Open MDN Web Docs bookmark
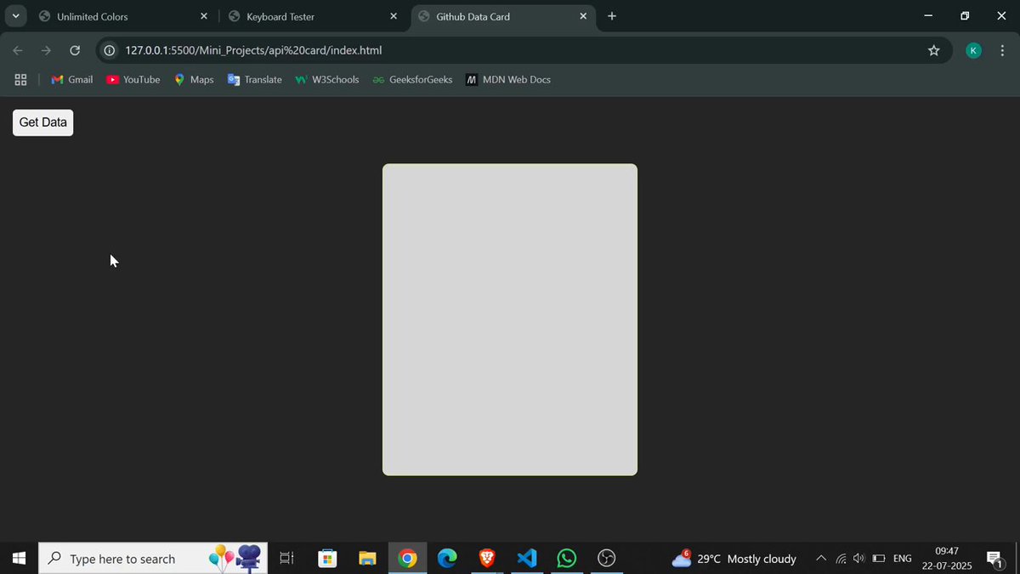This screenshot has width=1020, height=574. coord(508,79)
